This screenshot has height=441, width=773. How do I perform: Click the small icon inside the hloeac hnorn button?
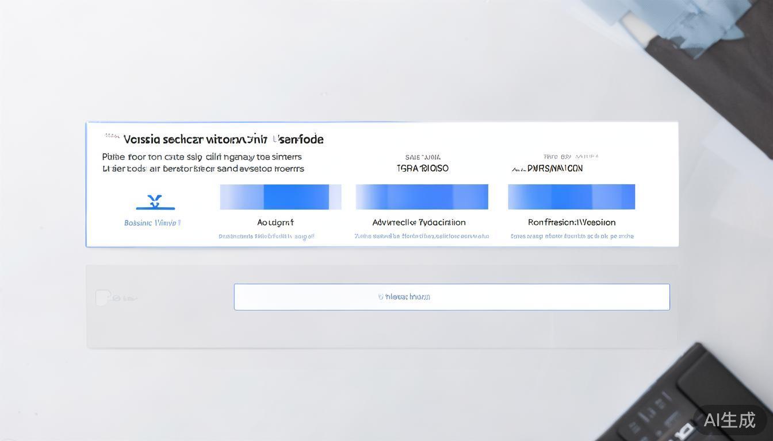pyautogui.click(x=381, y=297)
